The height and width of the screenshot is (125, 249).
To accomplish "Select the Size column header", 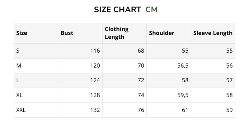I will point(21,33).
